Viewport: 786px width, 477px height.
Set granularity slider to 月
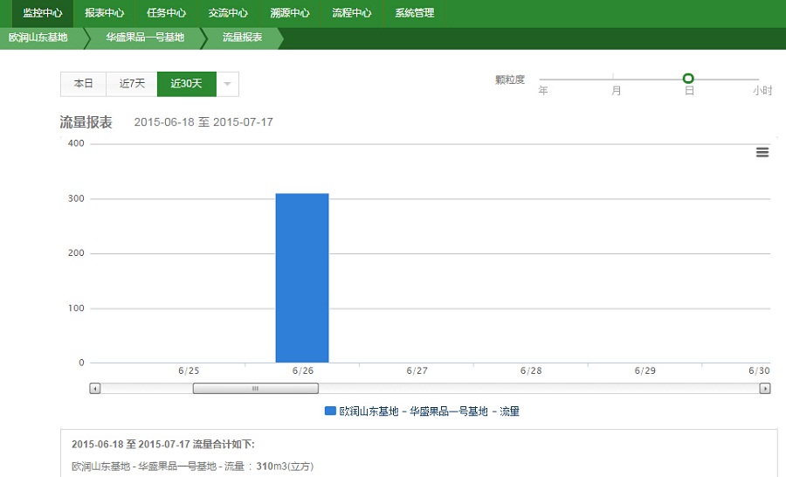click(x=615, y=79)
